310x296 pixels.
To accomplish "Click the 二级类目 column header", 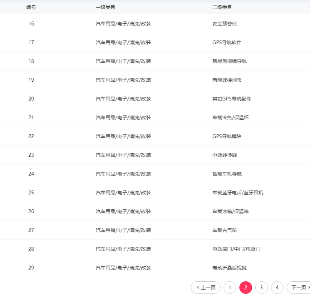I will [222, 7].
